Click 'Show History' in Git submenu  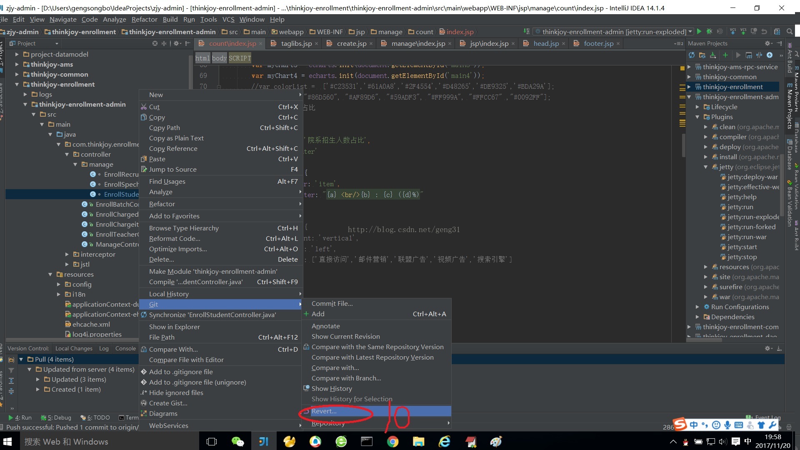332,388
